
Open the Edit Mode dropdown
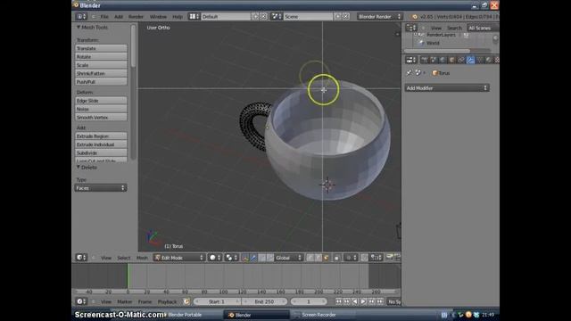click(x=178, y=258)
